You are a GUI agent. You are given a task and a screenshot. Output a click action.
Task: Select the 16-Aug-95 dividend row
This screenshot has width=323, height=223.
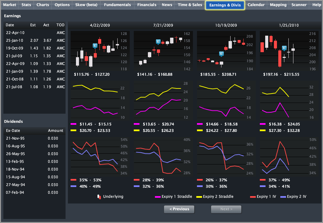tap(34, 146)
